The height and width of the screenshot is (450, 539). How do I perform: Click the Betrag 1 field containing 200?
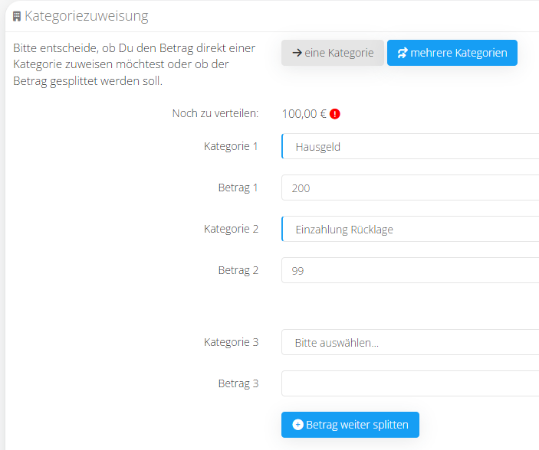tap(410, 187)
